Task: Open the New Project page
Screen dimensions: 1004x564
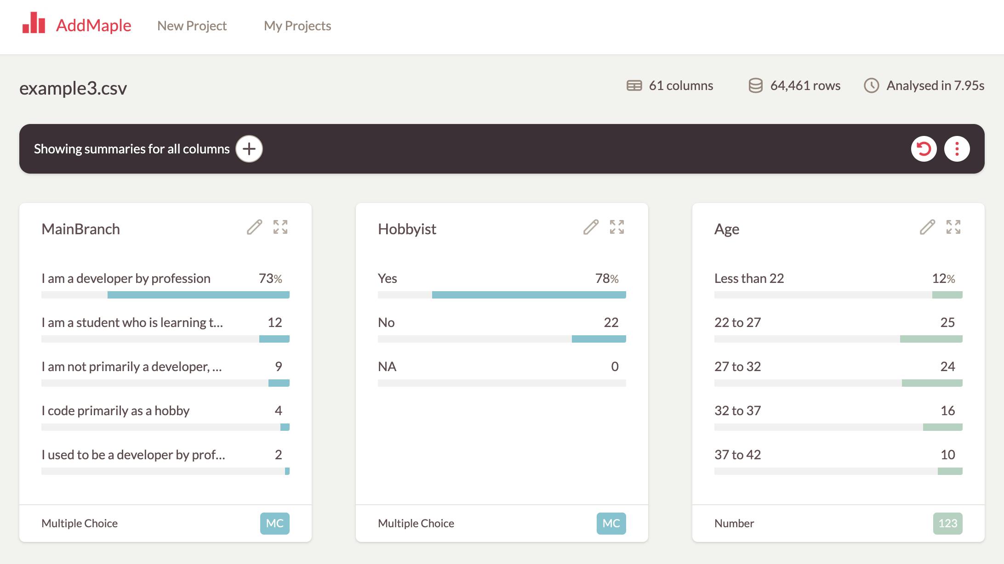Action: coord(192,26)
